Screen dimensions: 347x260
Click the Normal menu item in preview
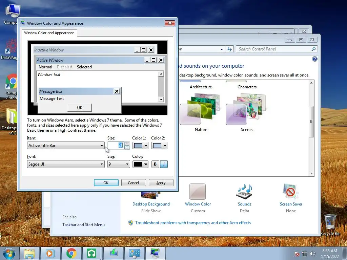pos(45,67)
